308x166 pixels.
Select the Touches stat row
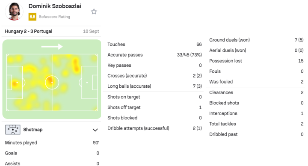coord(154,44)
